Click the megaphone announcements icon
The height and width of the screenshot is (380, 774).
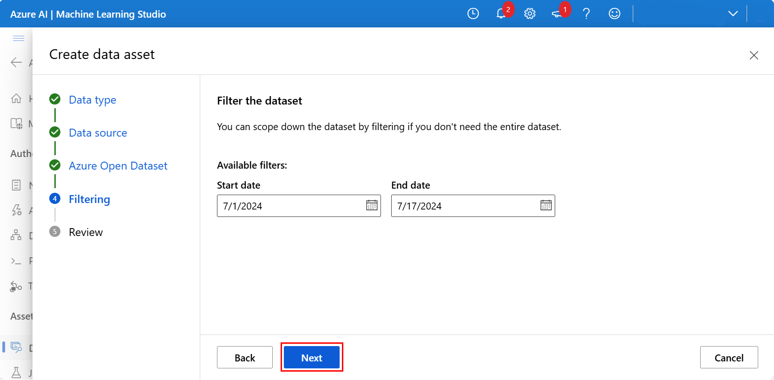557,14
